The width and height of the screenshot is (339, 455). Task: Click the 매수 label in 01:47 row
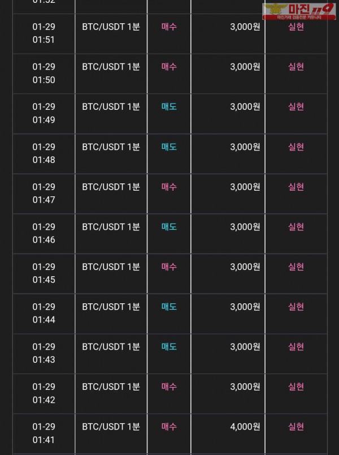[x=169, y=187]
